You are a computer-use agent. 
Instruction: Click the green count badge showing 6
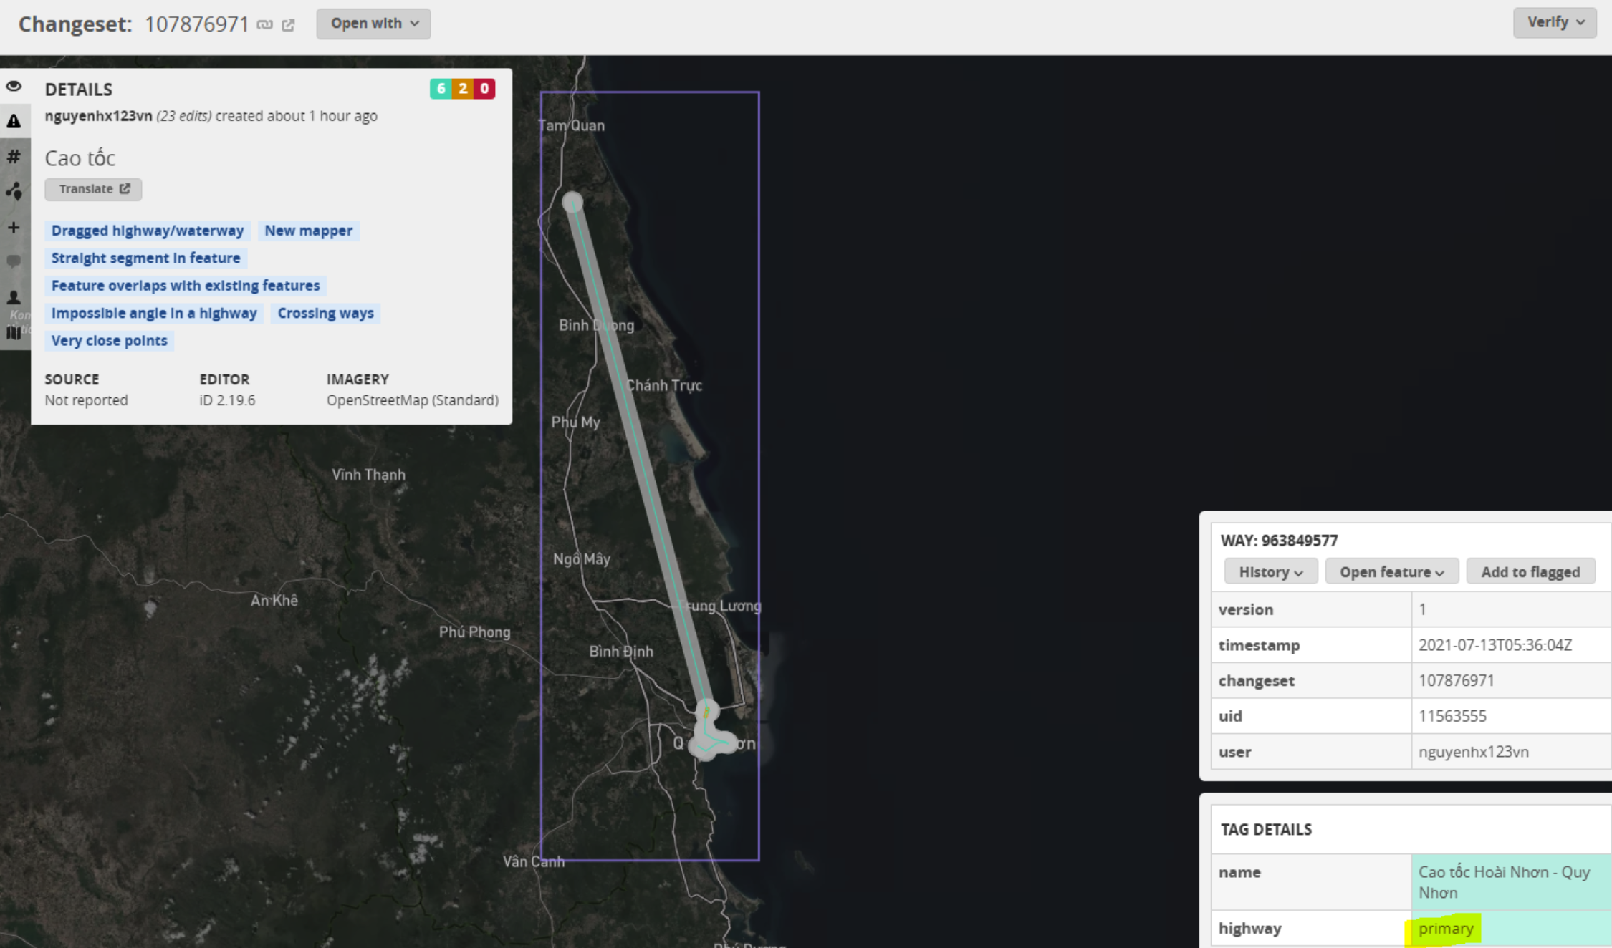click(441, 89)
